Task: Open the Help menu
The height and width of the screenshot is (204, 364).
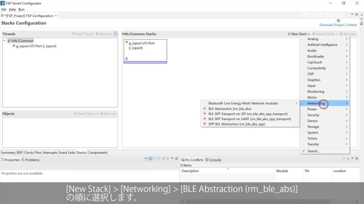Action: tap(12, 9)
